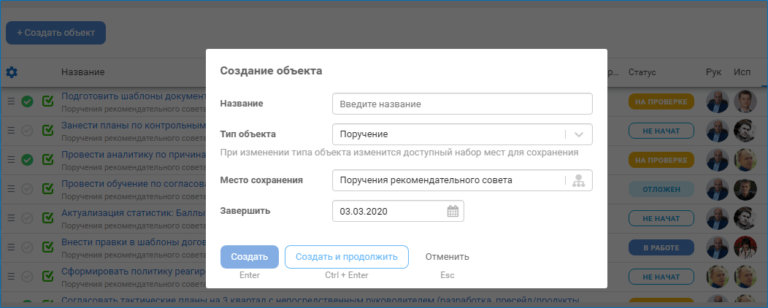Click green checkbox icon of Подготовить шаблоны row

(x=48, y=101)
